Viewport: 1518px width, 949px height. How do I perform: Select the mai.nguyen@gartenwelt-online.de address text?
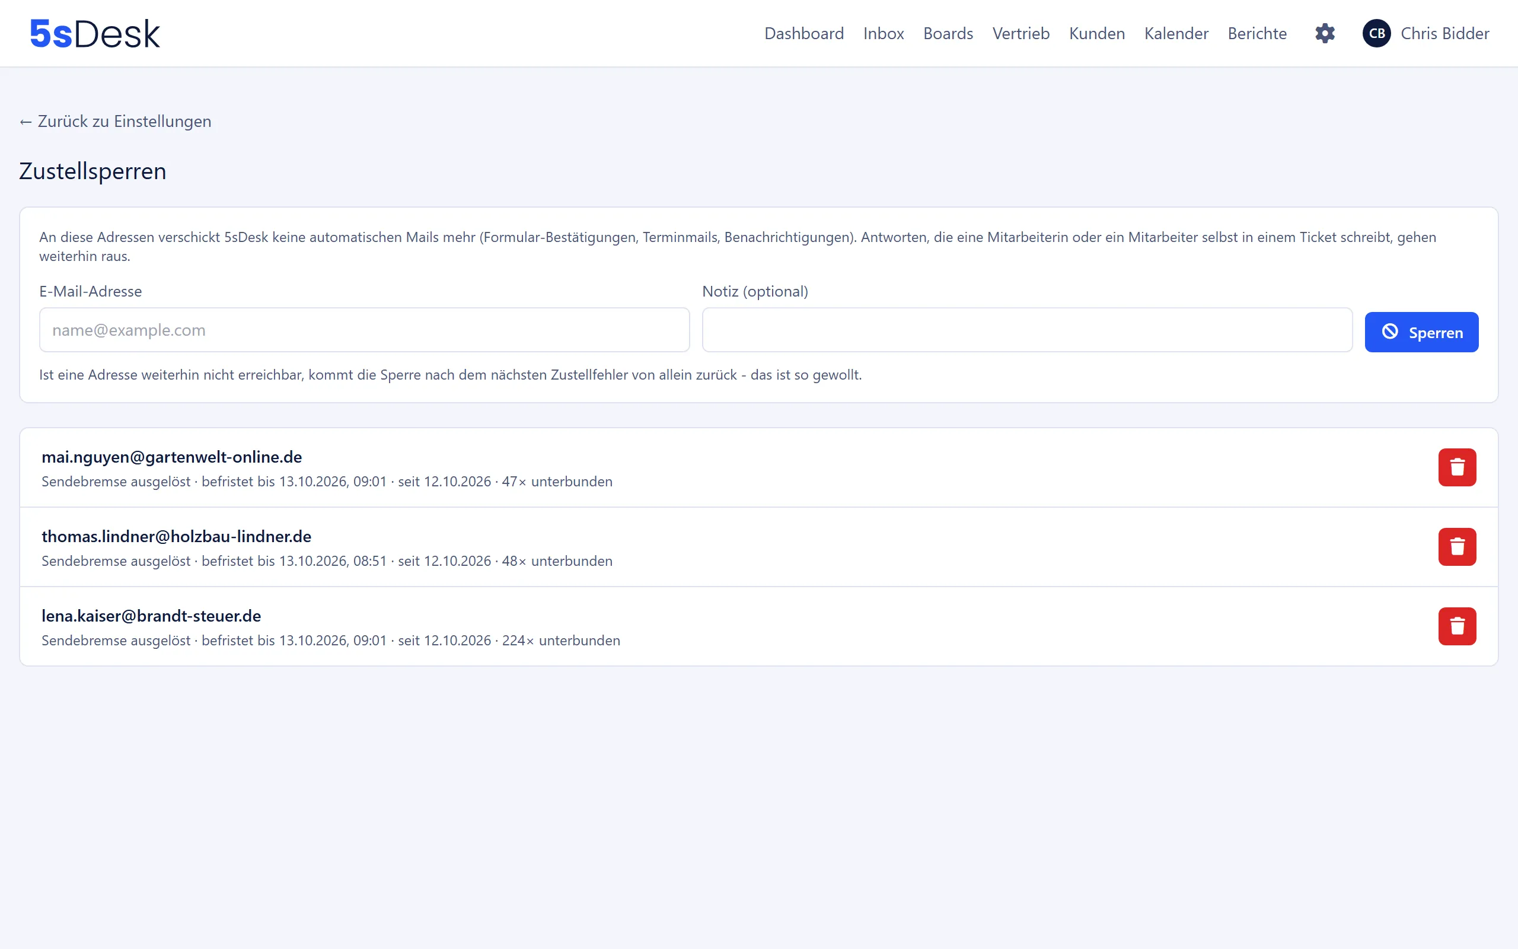(172, 457)
